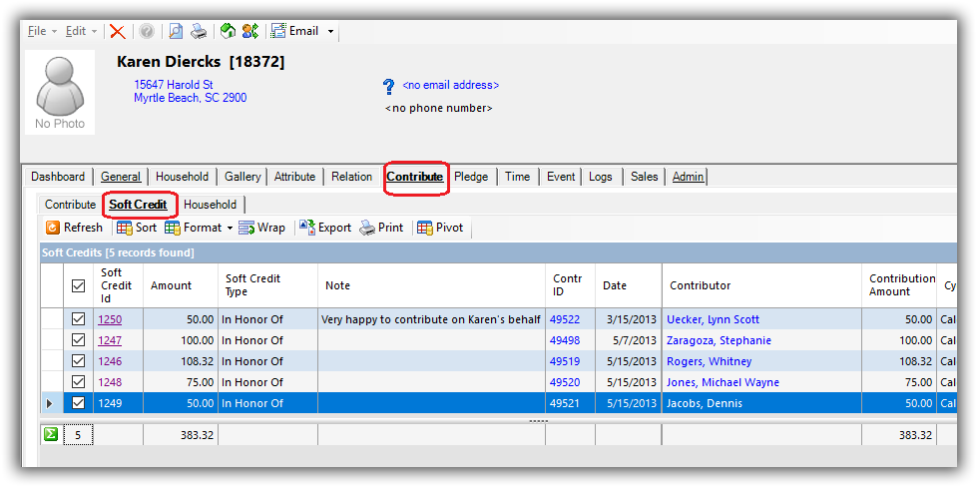
Task: Click the red X delete icon
Action: pos(118,31)
